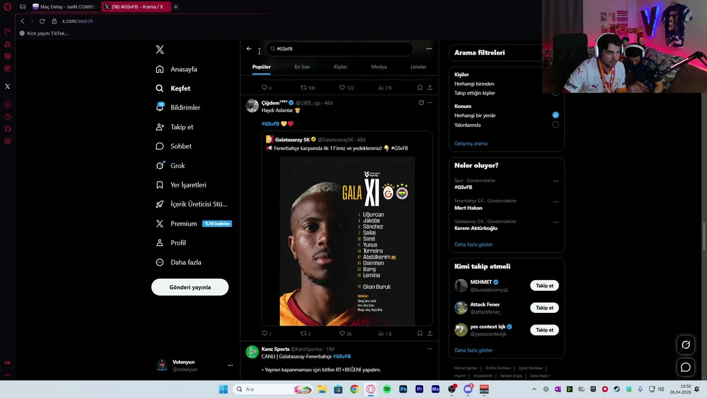Viewport: 707px width, 398px height.
Task: Open Grok from navigation menu
Action: click(x=171, y=165)
